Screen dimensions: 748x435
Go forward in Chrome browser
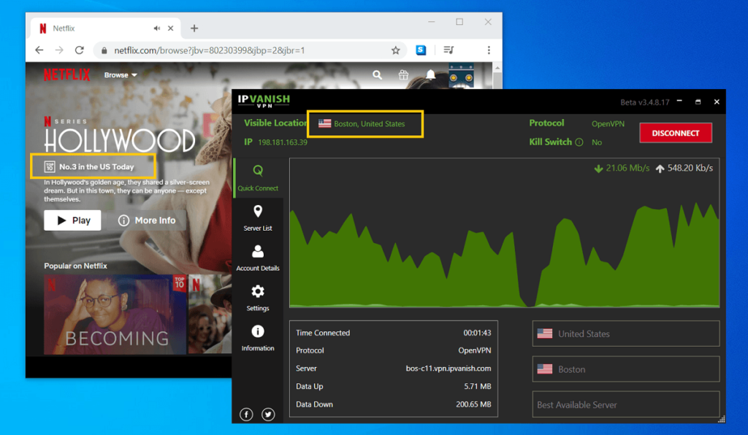(x=59, y=50)
